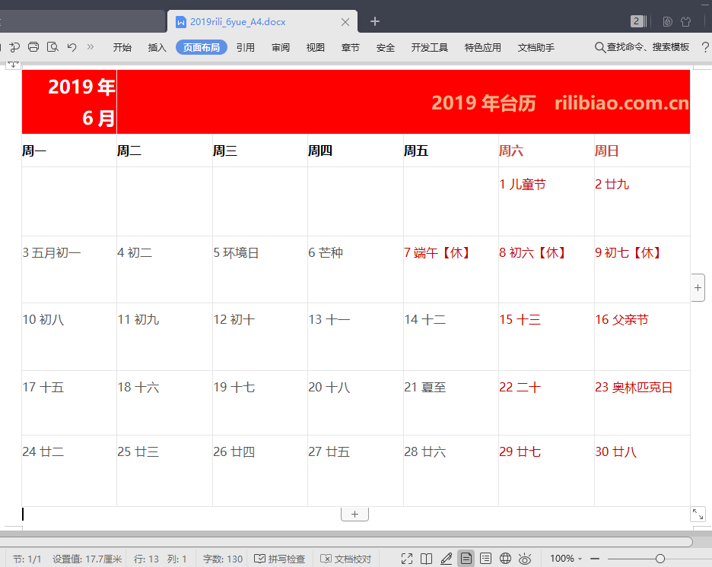Toggle 拼写检查 spell check in status bar
712x567 pixels.
[279, 559]
